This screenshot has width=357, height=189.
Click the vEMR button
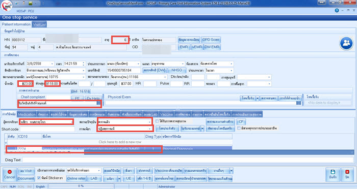coord(197,47)
